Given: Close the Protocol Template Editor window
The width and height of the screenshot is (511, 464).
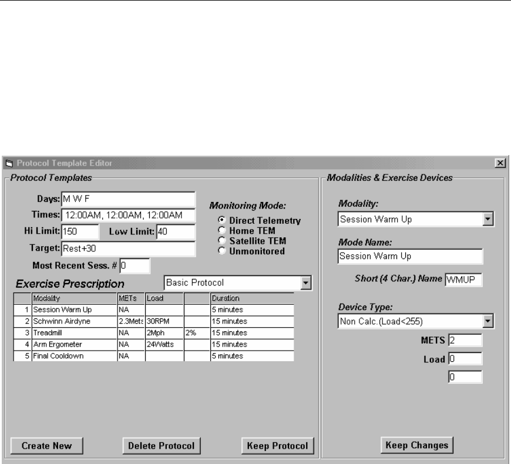Looking at the screenshot, I should pyautogui.click(x=500, y=163).
